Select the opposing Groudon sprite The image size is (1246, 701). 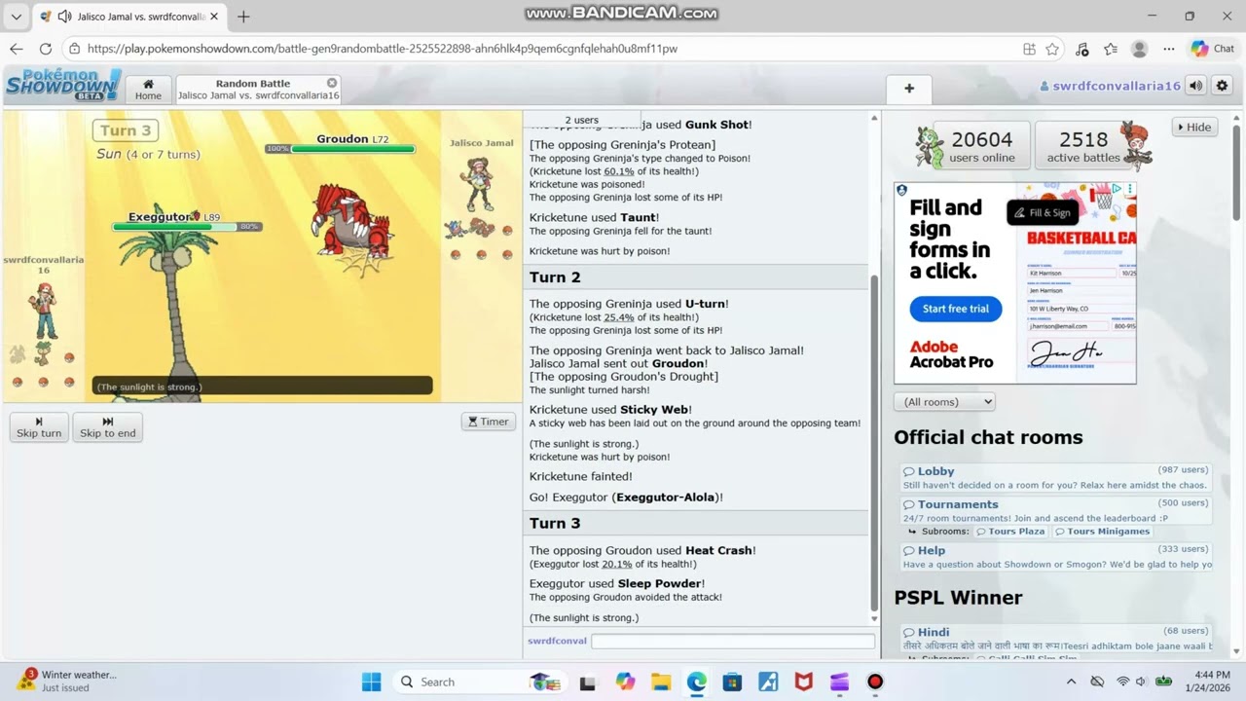coord(351,224)
